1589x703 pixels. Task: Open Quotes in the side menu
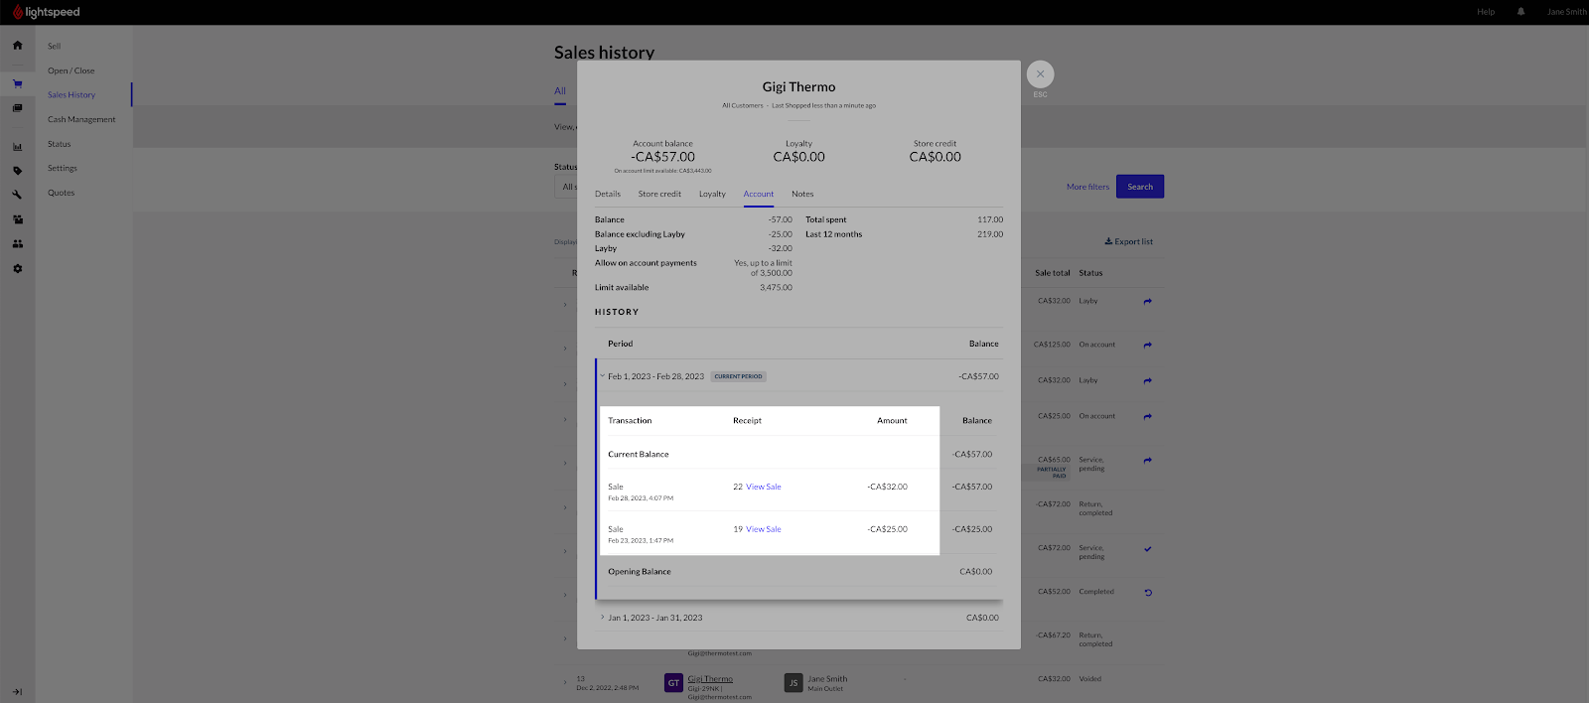coord(62,193)
